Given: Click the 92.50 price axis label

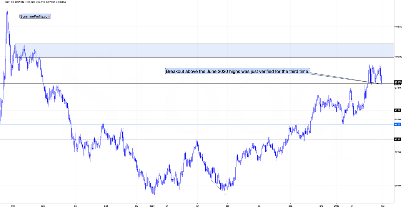Looking at the screenshot, I should tap(398, 152).
